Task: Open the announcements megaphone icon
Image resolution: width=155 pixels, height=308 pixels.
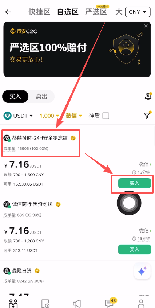Action: point(77,304)
